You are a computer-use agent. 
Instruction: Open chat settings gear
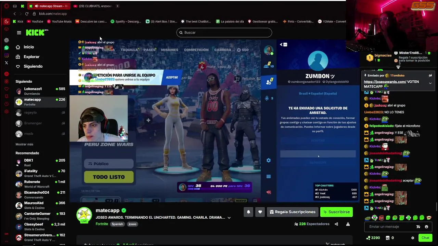tap(413, 238)
